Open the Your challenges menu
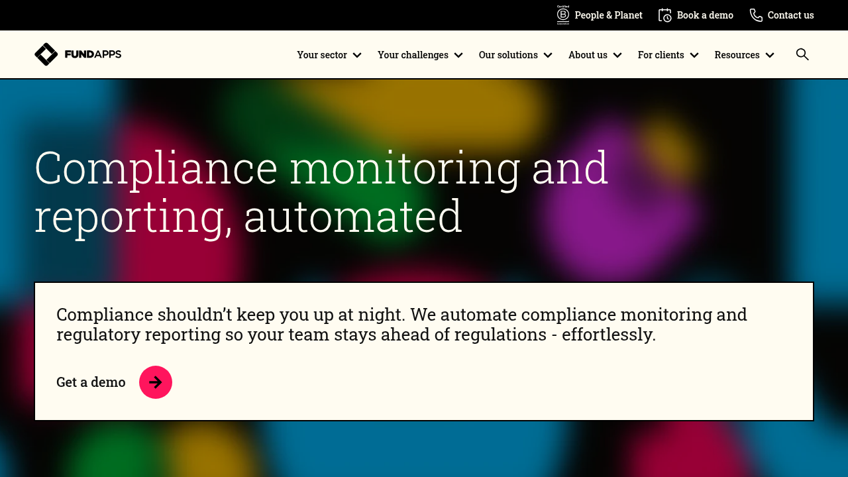 coord(413,55)
